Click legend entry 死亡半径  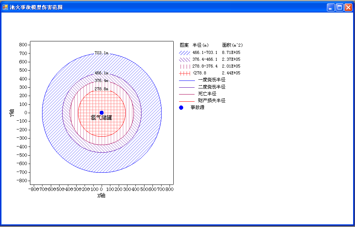pos(207,93)
